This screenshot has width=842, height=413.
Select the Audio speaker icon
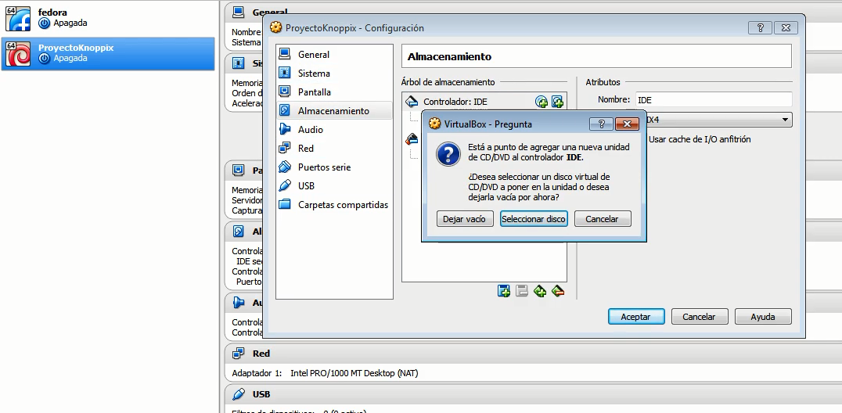click(x=285, y=129)
